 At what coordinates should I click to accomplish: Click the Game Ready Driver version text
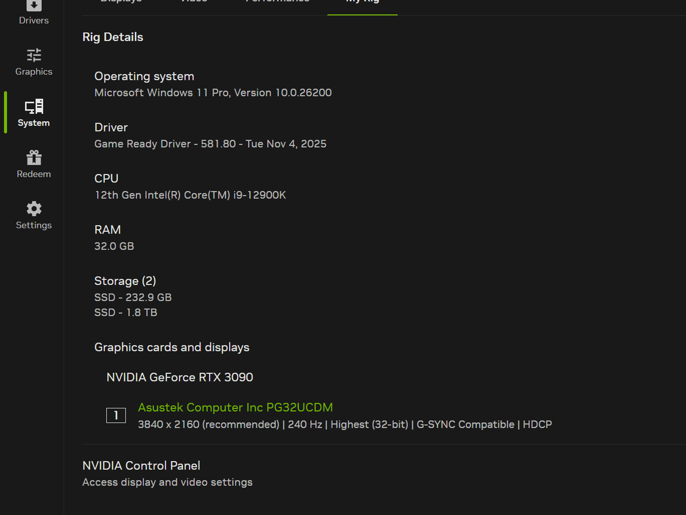coord(210,144)
